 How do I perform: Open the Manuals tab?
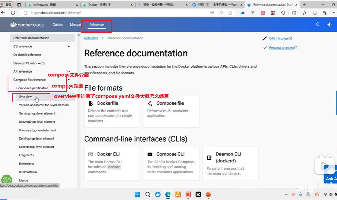76,25
